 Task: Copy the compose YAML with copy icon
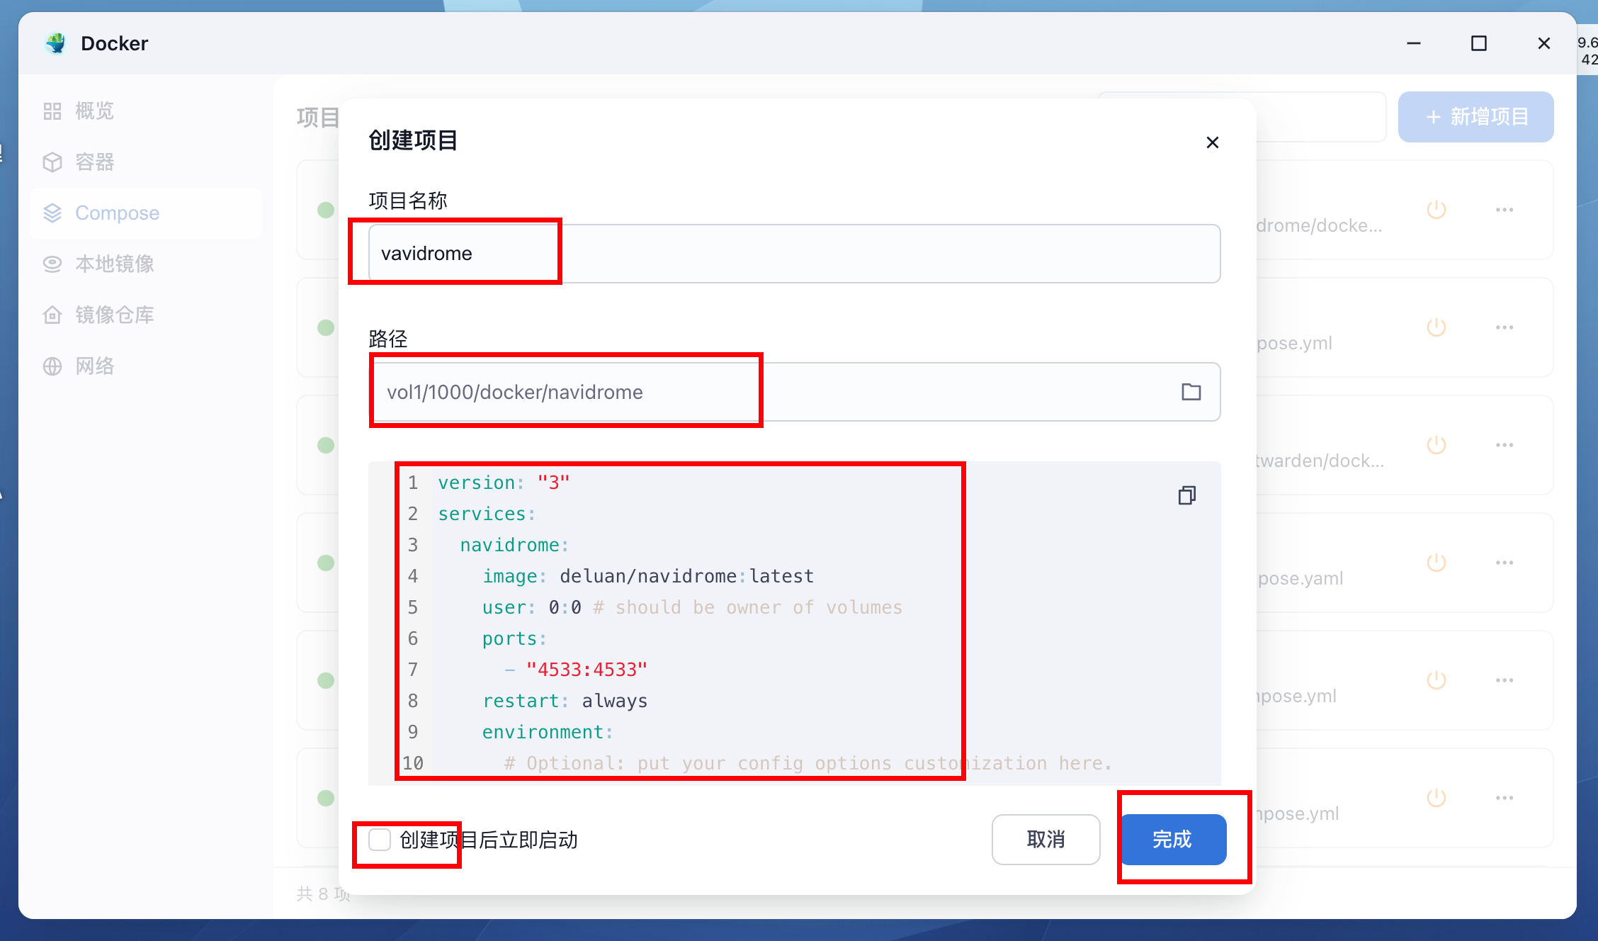point(1187,495)
